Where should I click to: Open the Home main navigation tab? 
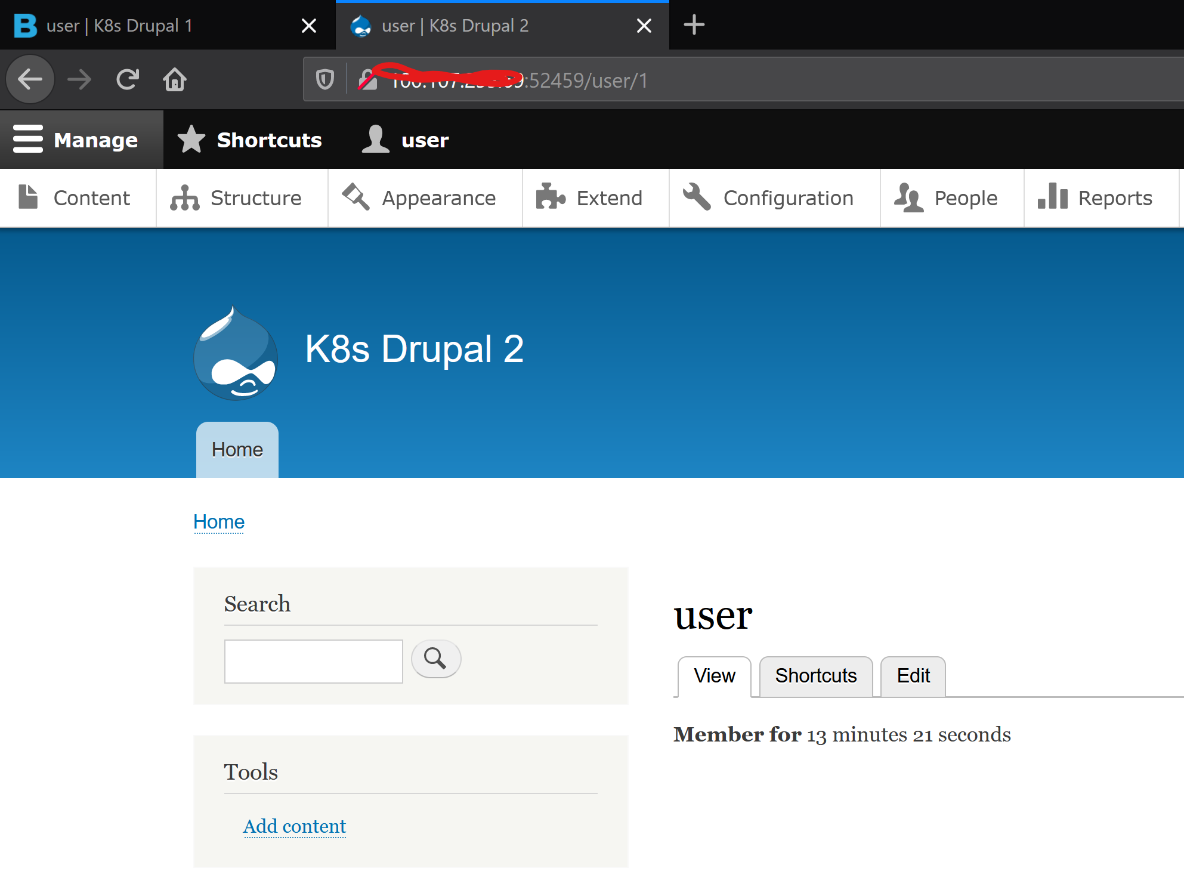(x=237, y=449)
